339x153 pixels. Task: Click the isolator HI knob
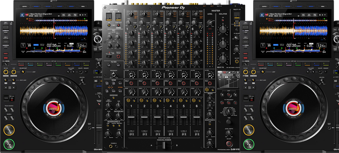point(223,29)
